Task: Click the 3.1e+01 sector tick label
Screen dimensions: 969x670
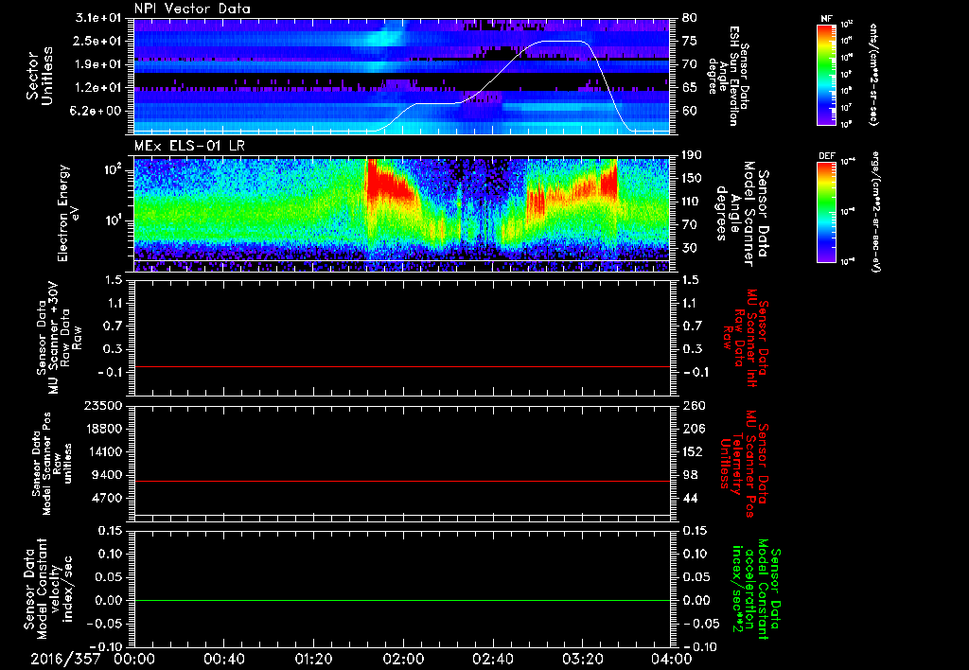Action: coord(100,18)
